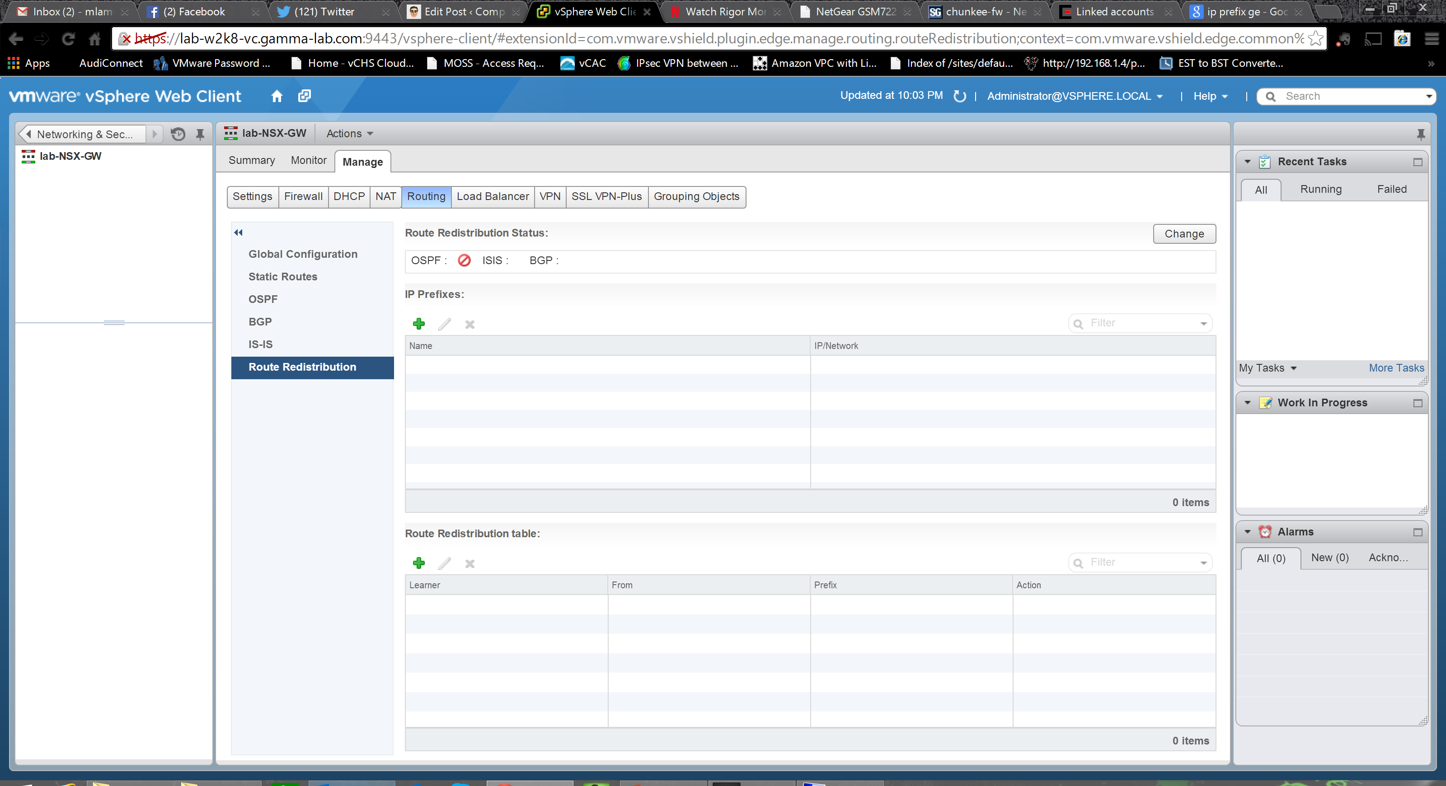Select OSPF in the routing side menu

coord(263,299)
